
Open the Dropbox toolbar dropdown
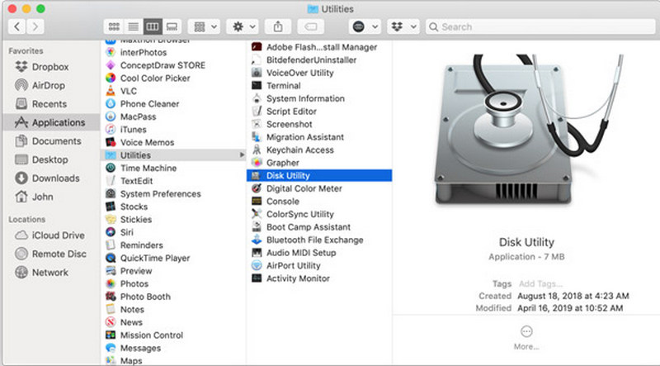(403, 26)
